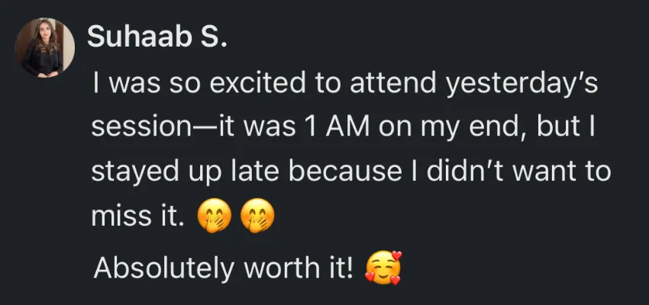The height and width of the screenshot is (305, 649).
Task: Click the Suhaab S. name link
Action: click(x=157, y=37)
